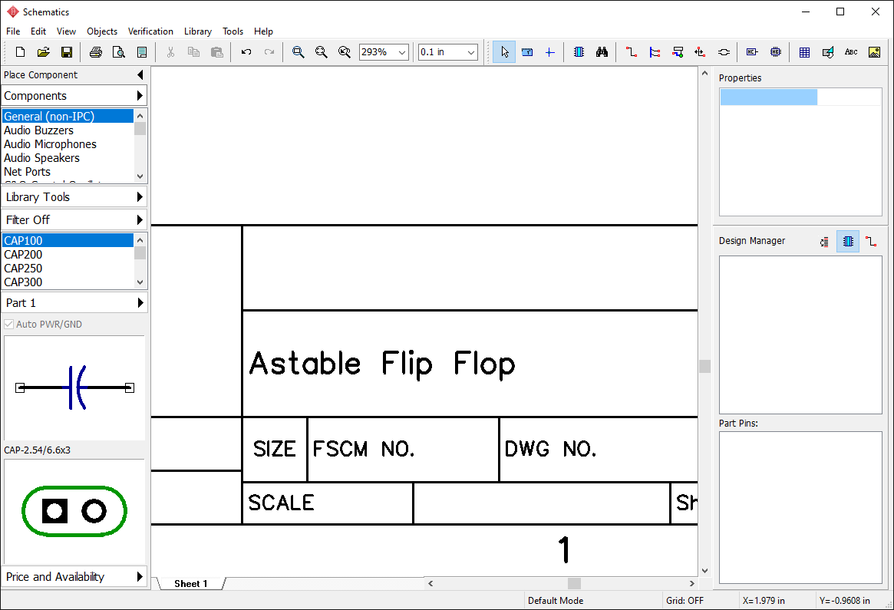
Task: Click Design Manager sort list icon
Action: tap(824, 242)
